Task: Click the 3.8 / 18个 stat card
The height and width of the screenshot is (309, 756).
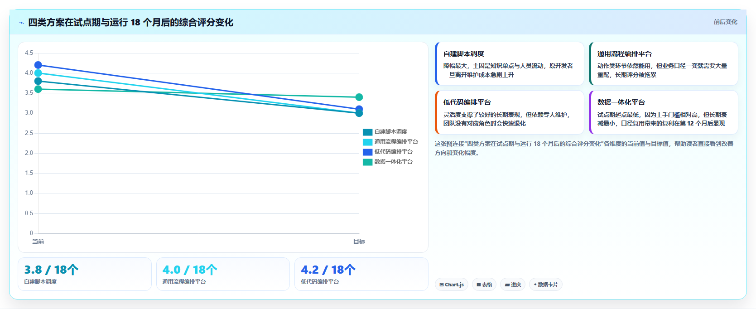Action: tap(85, 274)
